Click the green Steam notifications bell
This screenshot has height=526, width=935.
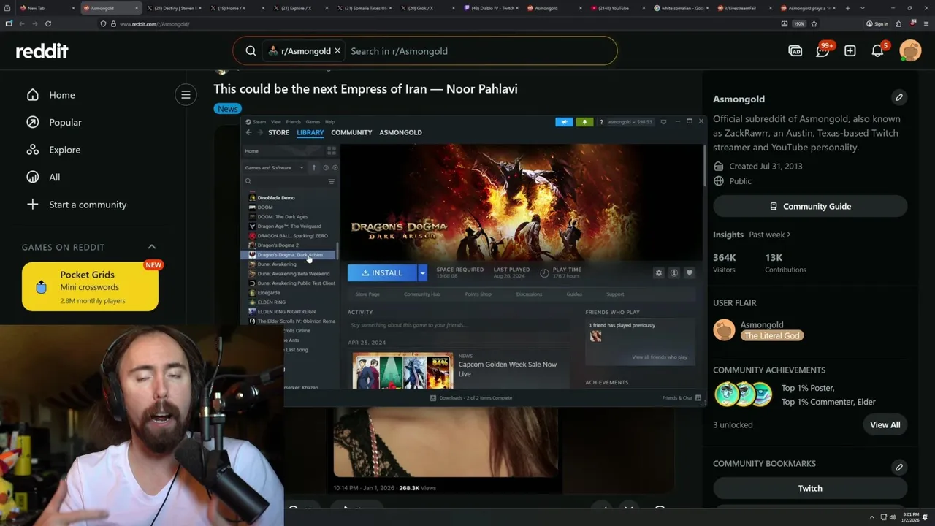click(584, 122)
